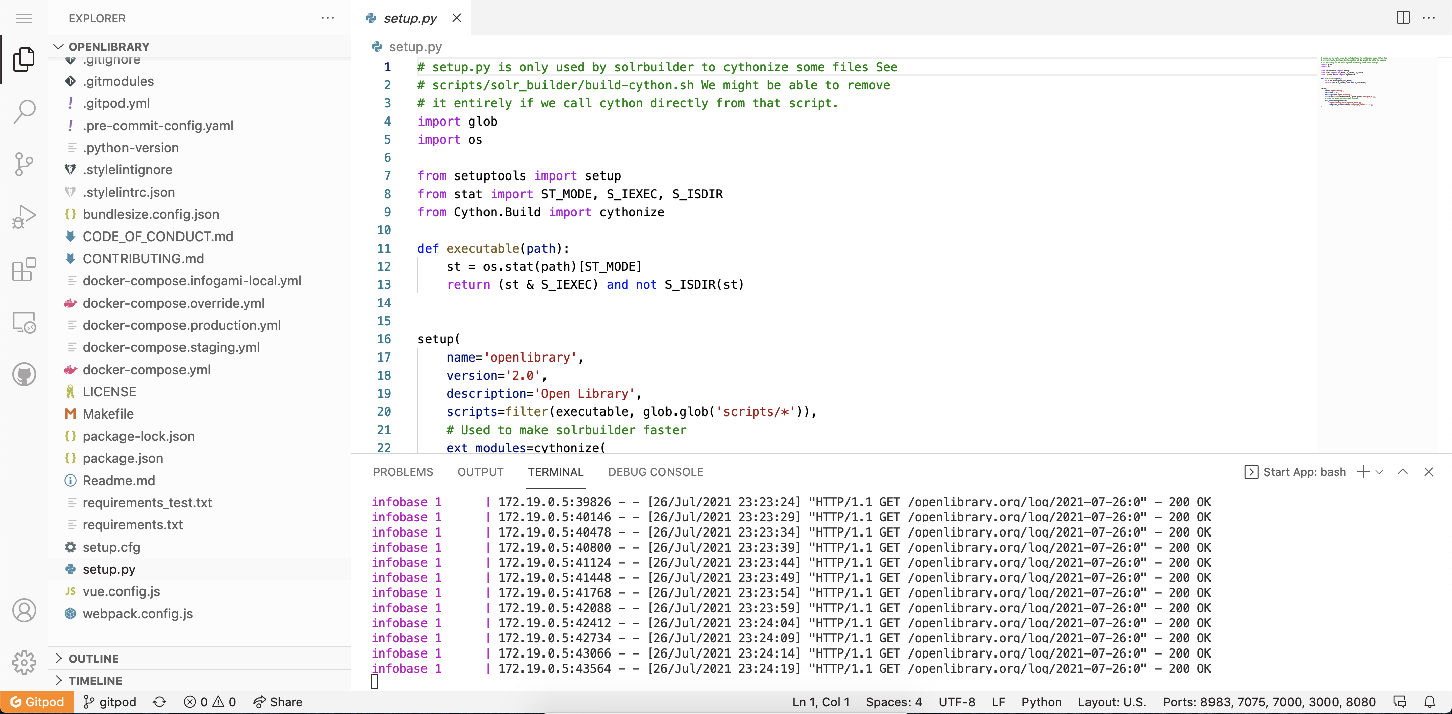Viewport: 1452px width, 714px height.
Task: Click the split editor right icon
Action: point(1403,18)
